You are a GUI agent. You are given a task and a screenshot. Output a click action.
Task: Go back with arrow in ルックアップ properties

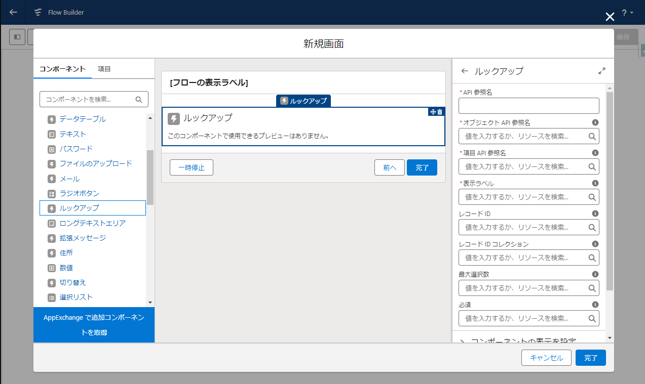point(465,71)
